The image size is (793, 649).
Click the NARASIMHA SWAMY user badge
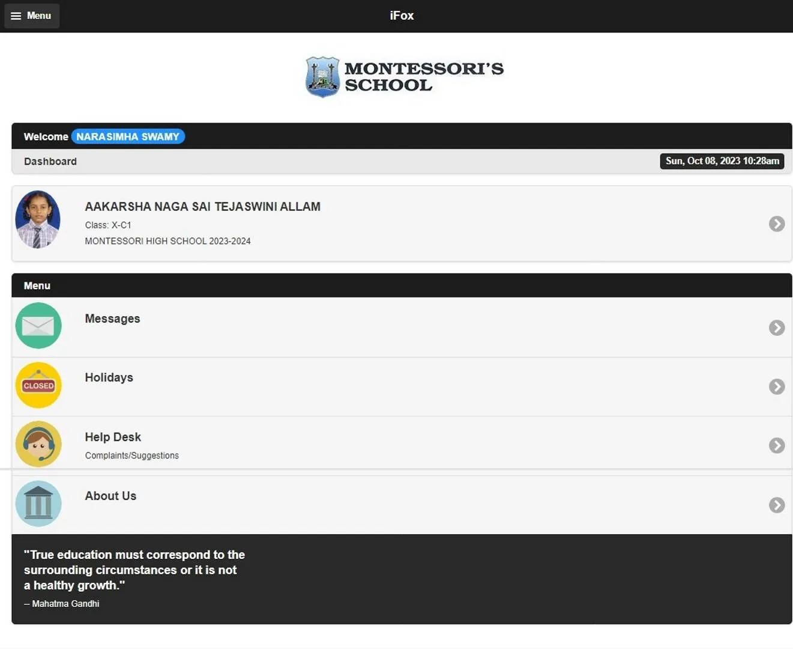(128, 136)
